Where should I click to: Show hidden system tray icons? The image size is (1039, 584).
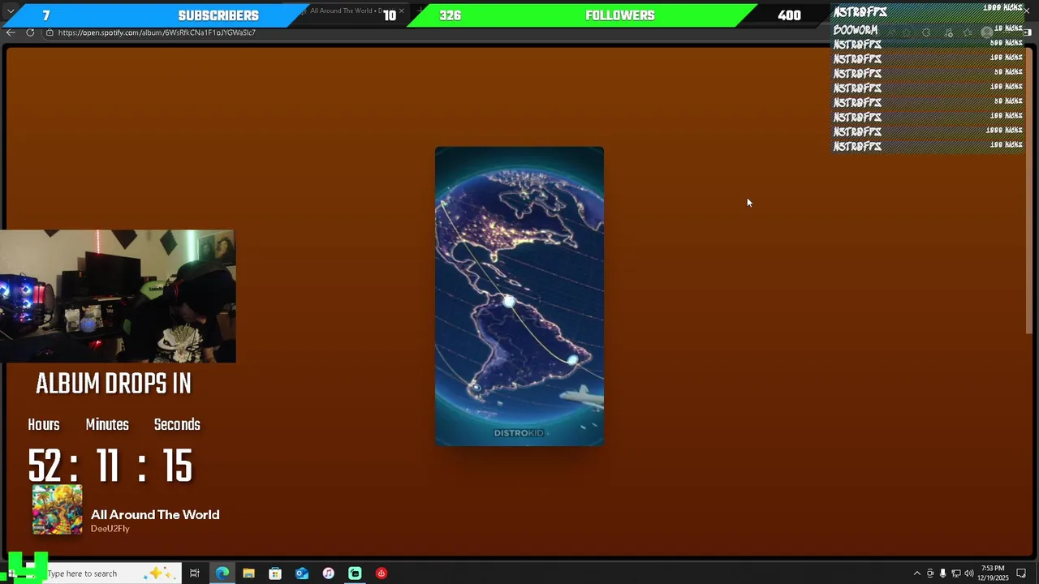(917, 573)
